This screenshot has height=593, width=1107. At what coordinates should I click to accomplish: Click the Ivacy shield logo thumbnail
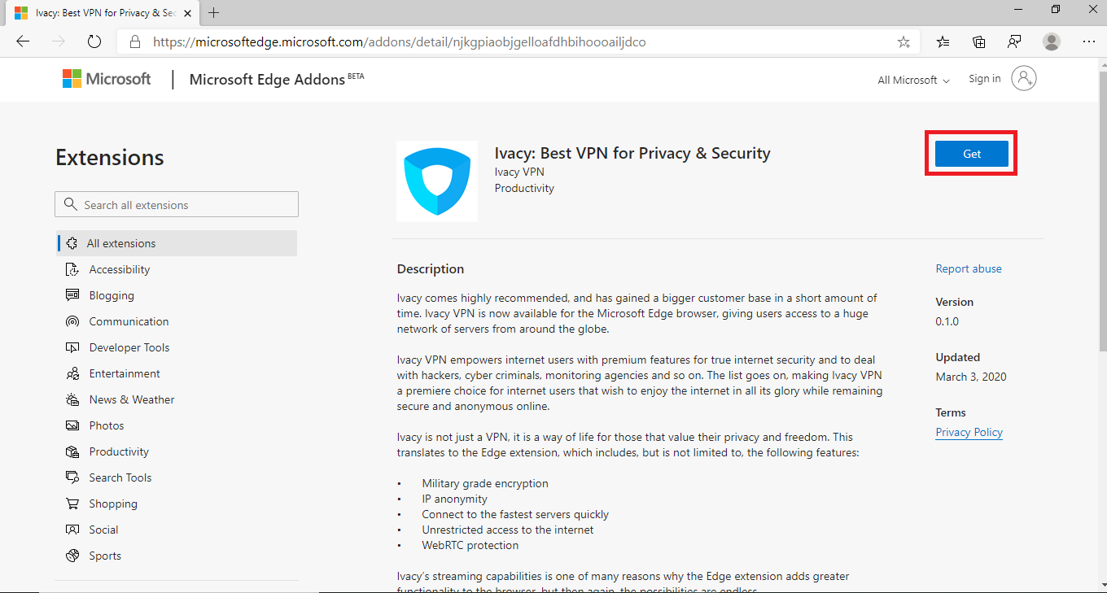437,181
